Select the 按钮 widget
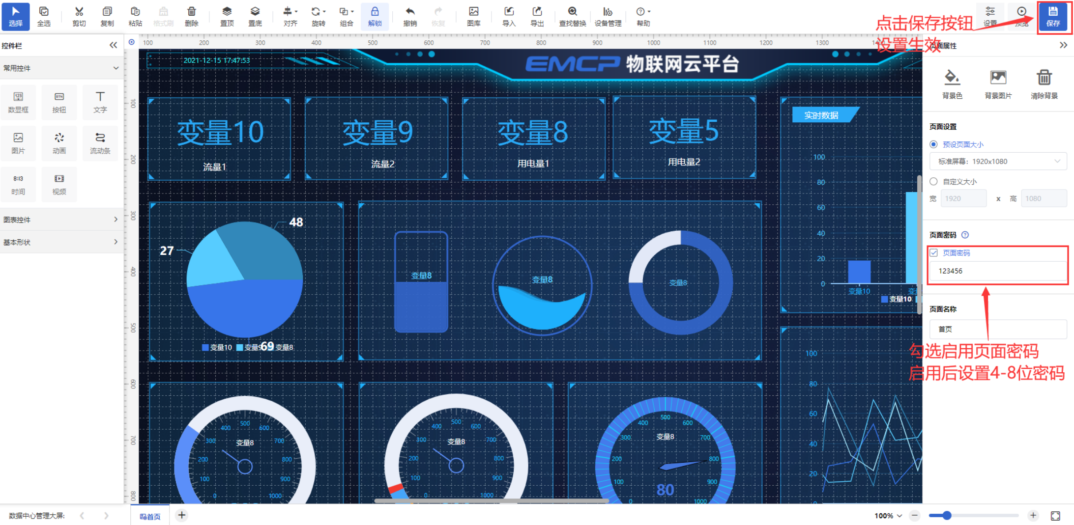Image resolution: width=1074 pixels, height=525 pixels. [x=59, y=102]
